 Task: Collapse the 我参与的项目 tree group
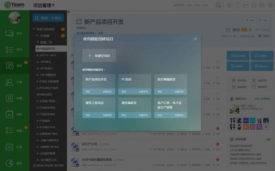pyautogui.click(x=34, y=29)
